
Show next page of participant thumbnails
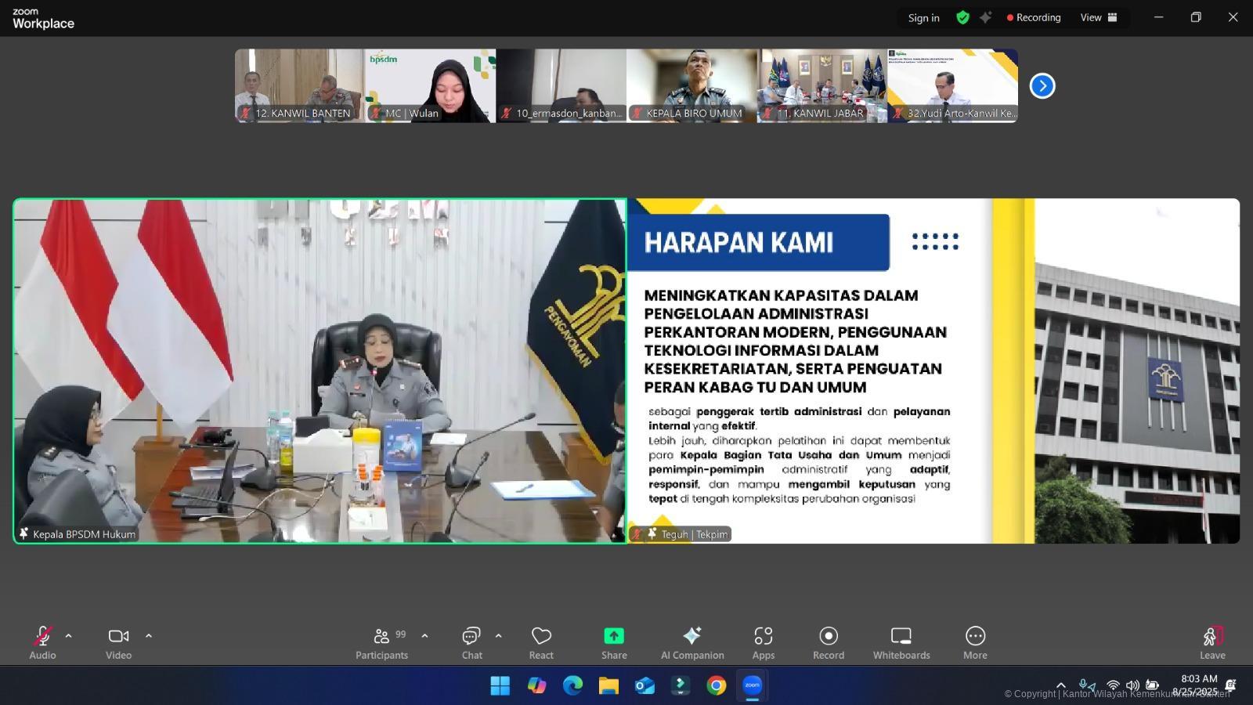point(1042,86)
